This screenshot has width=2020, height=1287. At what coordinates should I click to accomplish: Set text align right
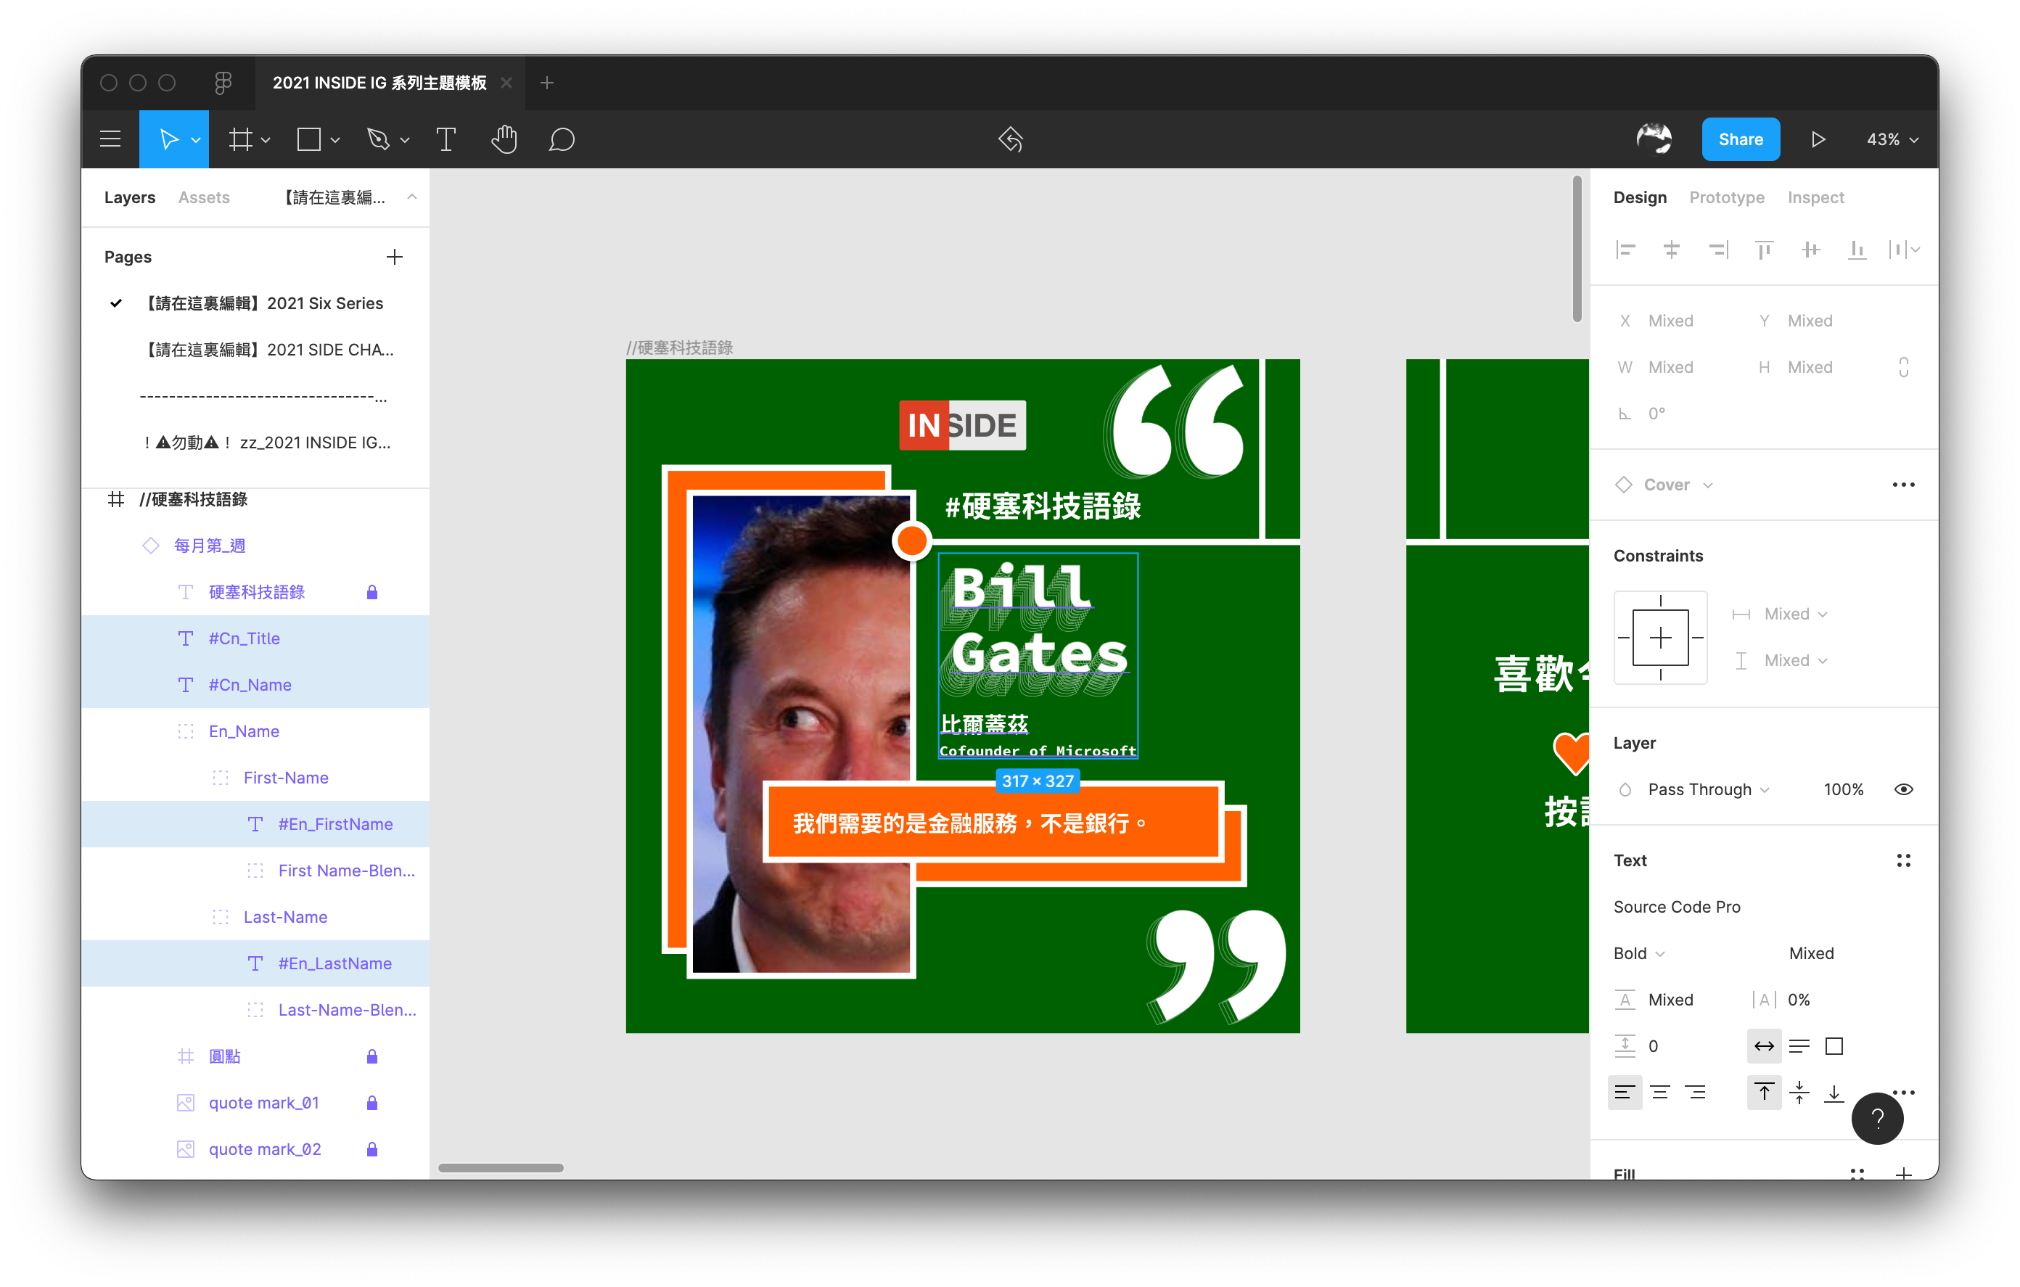click(1696, 1093)
